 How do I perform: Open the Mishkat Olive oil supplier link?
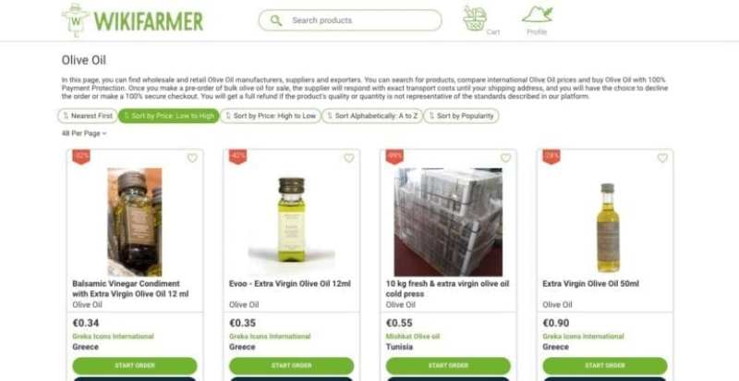point(413,337)
